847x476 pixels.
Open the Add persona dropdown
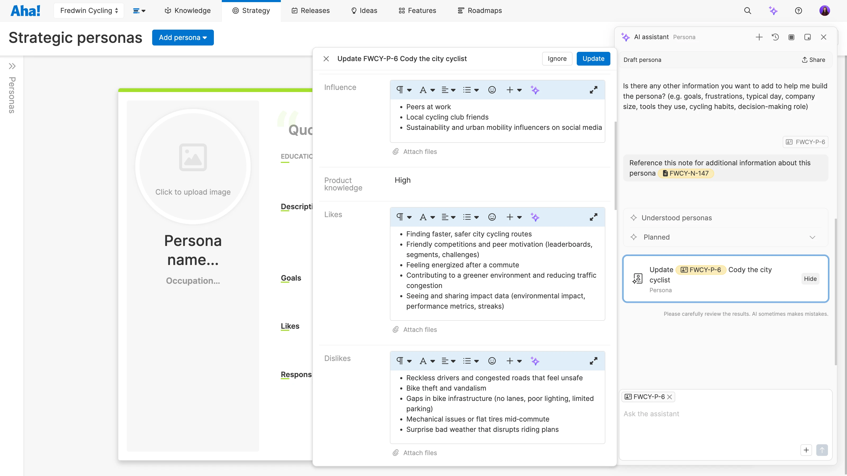tap(183, 38)
